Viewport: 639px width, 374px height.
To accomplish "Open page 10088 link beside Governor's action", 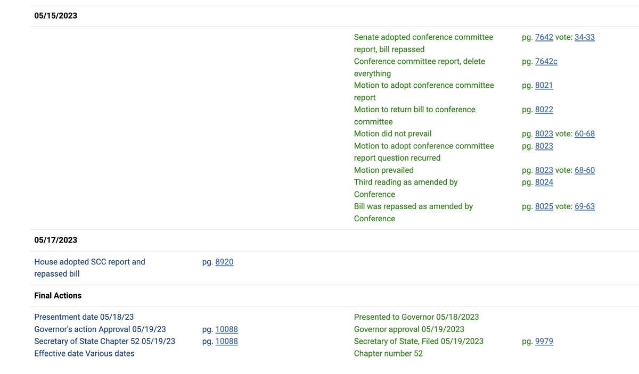I will (226, 329).
